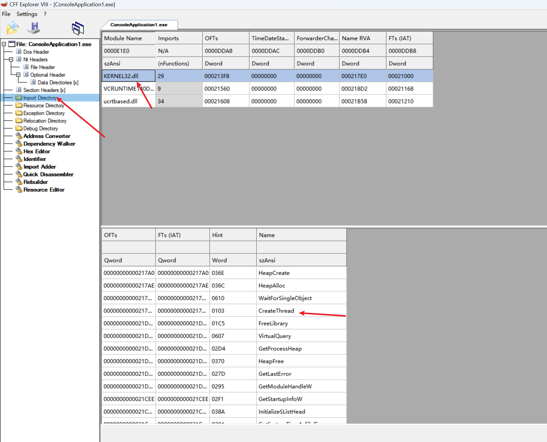
Task: Click the cascading windows toolbar icon
Action: pos(78,29)
